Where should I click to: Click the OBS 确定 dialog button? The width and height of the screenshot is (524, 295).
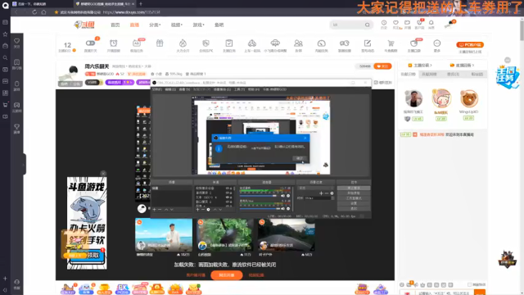pyautogui.click(x=299, y=158)
